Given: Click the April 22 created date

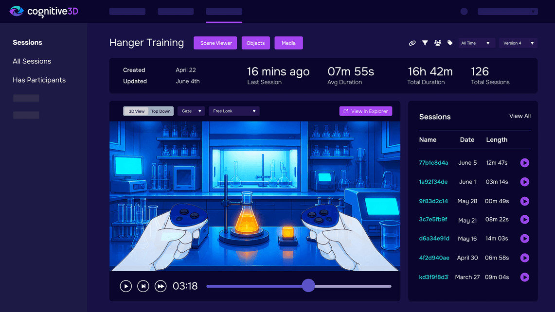Looking at the screenshot, I should 185,70.
